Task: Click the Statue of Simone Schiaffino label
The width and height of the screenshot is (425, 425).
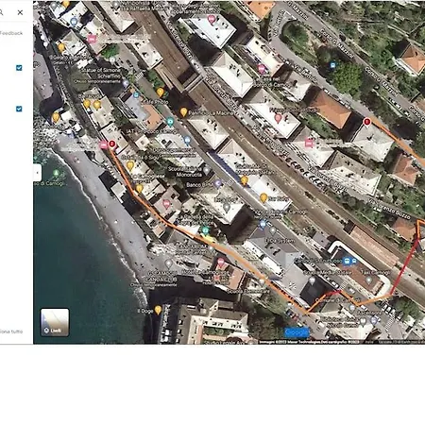Action: (x=101, y=73)
